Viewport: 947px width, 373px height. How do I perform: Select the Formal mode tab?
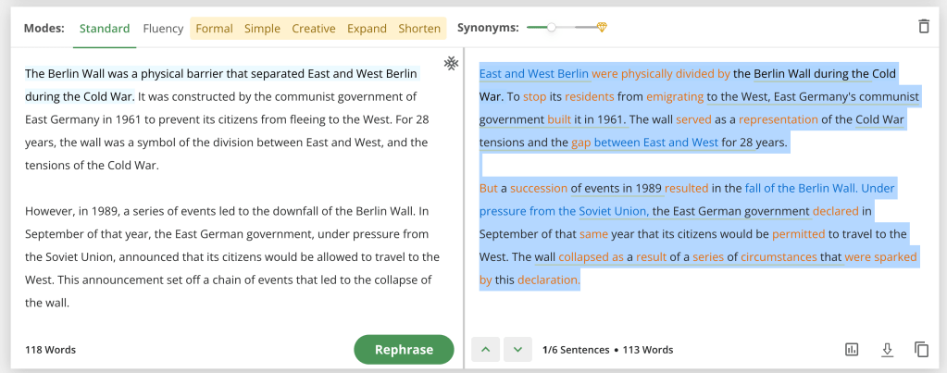click(x=214, y=28)
